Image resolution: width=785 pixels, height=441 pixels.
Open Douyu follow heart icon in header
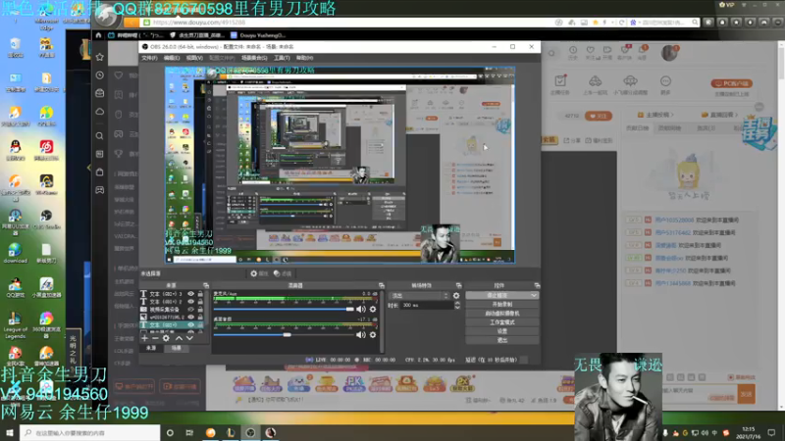point(591,52)
